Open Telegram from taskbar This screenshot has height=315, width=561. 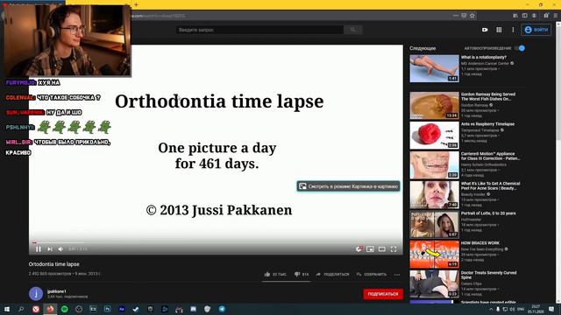pos(222,309)
